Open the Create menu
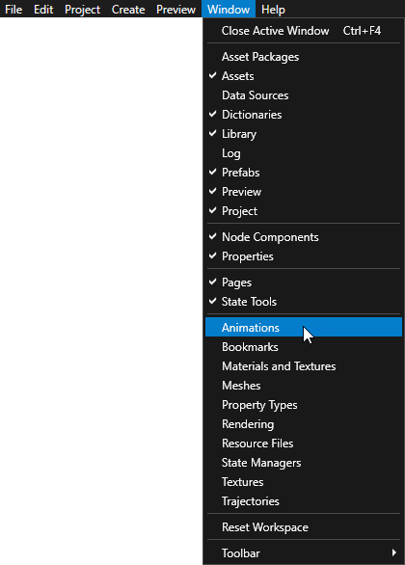Viewport: 405px width, 565px height. [x=128, y=9]
